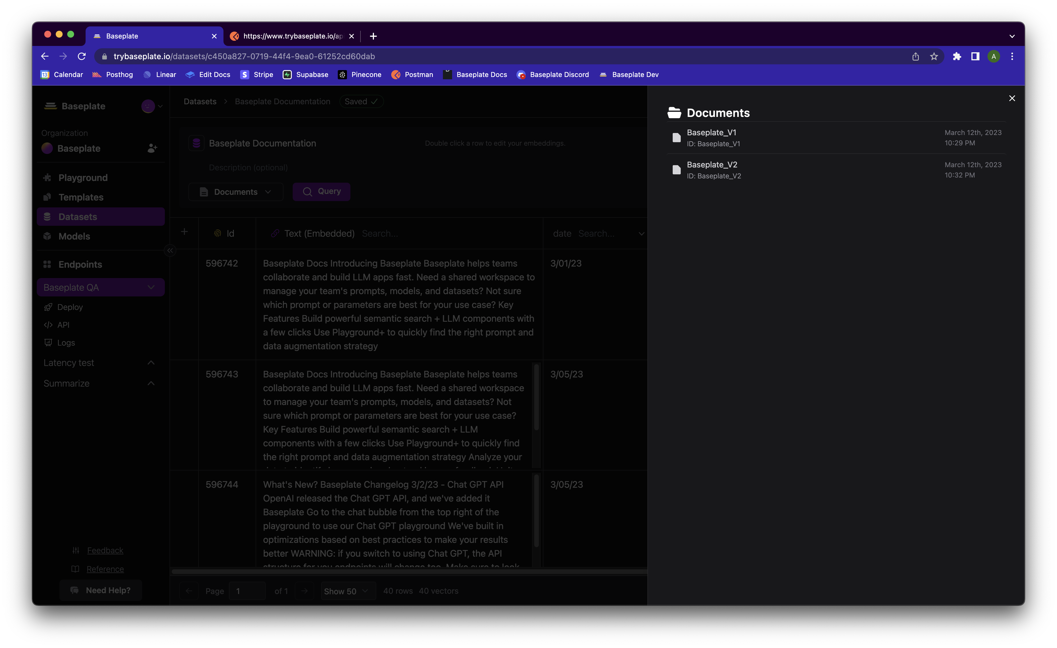Collapse the Baseplate QA endpoint group

point(151,287)
